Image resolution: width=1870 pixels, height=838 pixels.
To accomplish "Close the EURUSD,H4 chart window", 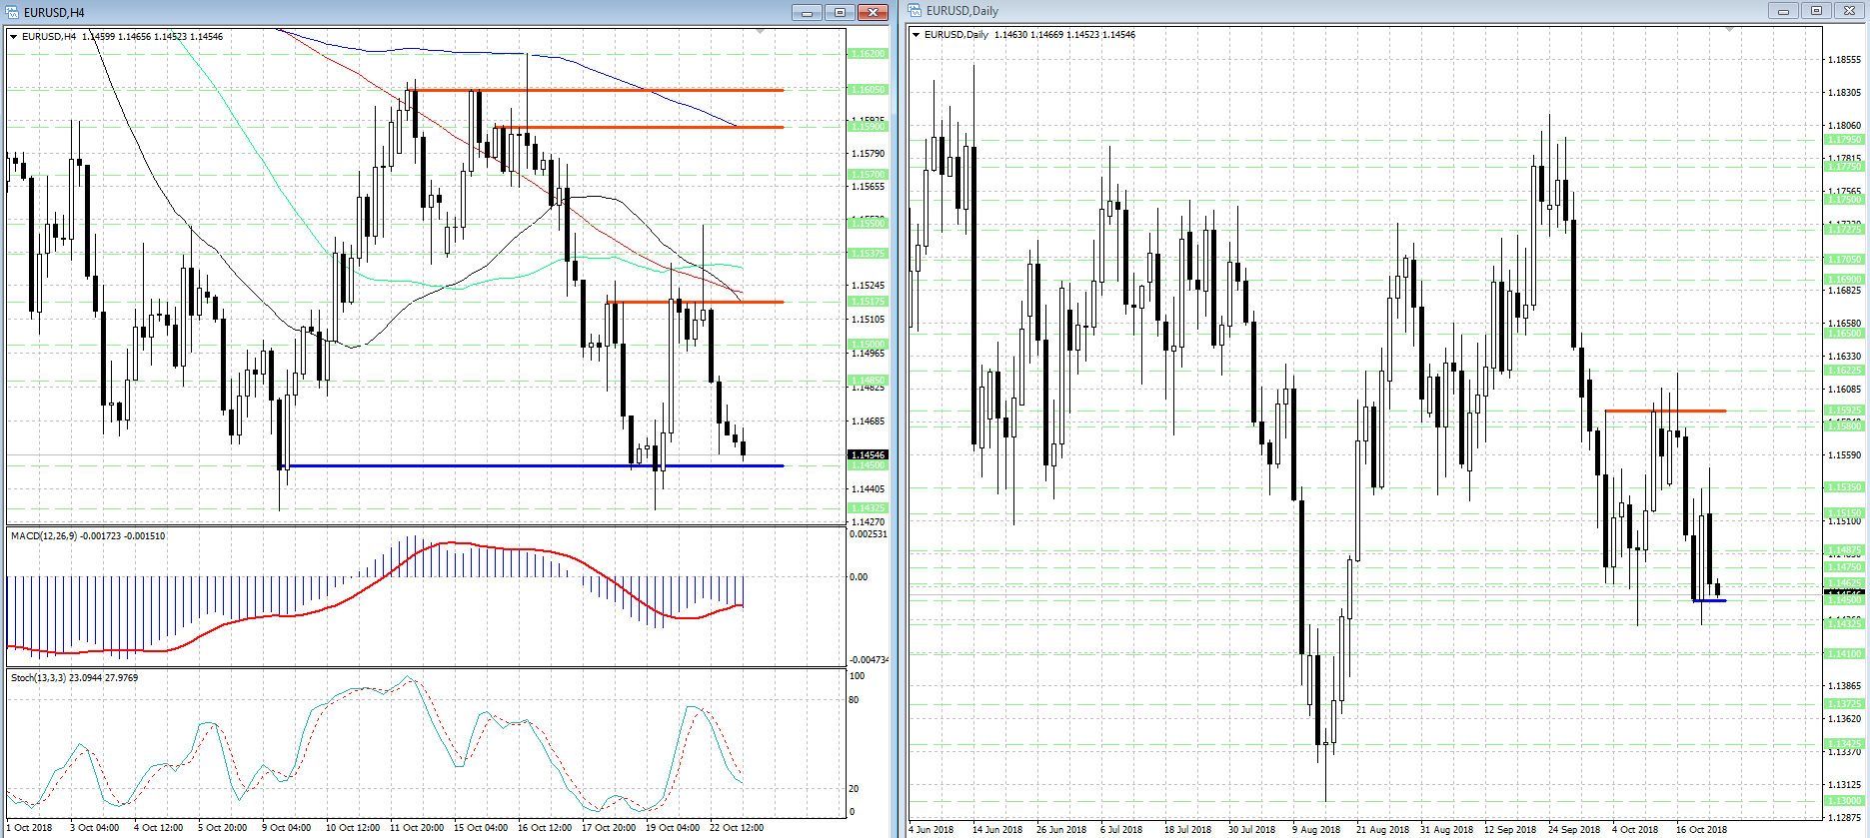I will (873, 12).
